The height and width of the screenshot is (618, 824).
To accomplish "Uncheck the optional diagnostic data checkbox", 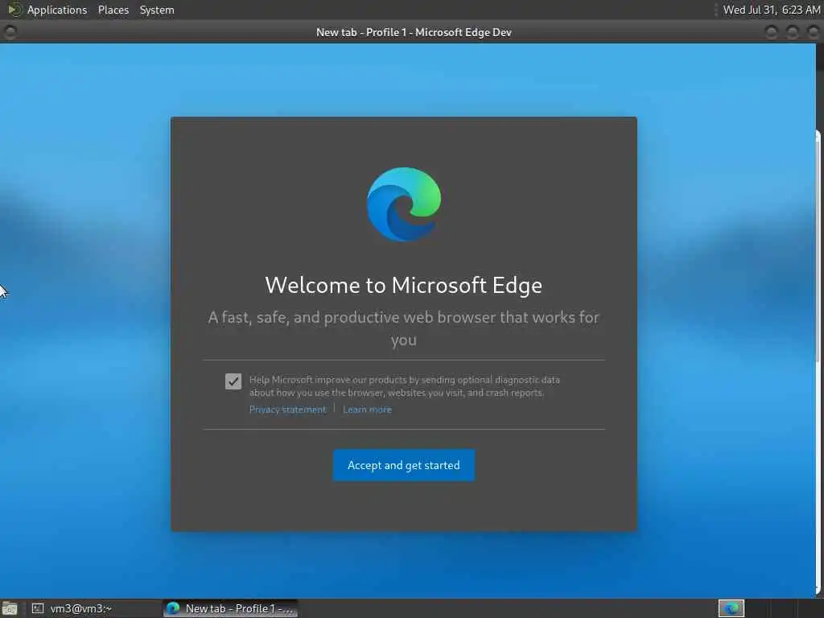I will 233,381.
